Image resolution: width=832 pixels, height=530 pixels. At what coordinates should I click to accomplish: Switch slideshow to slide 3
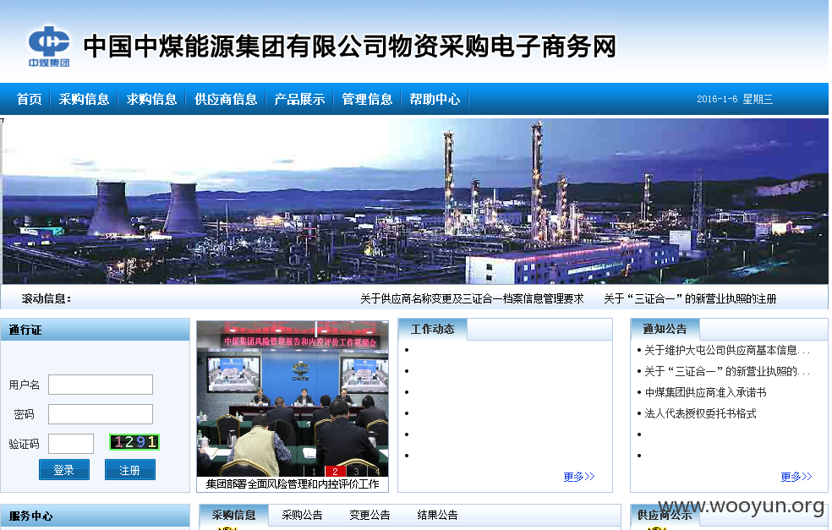click(x=356, y=471)
